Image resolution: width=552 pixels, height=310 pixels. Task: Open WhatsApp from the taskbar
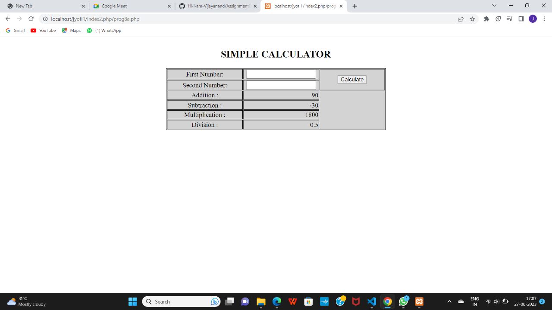coord(403,301)
